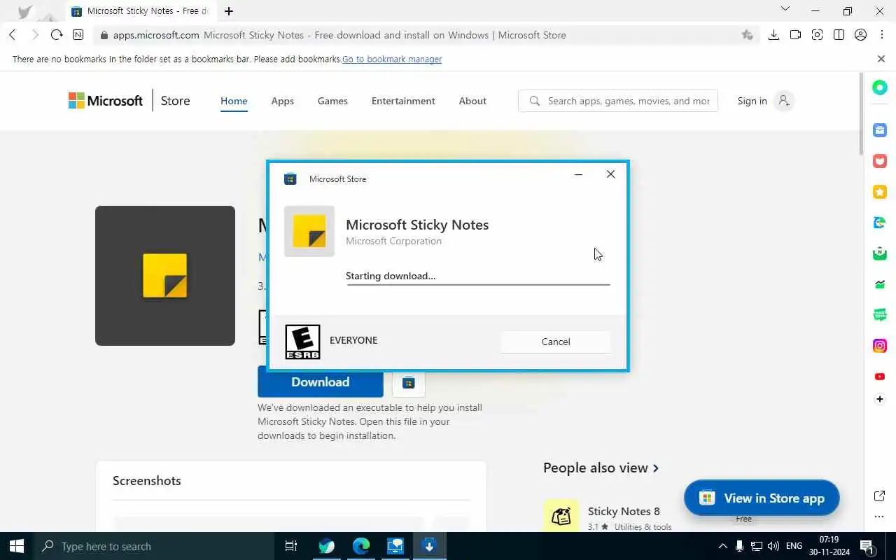Open sidebar more options ellipsis
The image size is (896, 560).
point(880,517)
